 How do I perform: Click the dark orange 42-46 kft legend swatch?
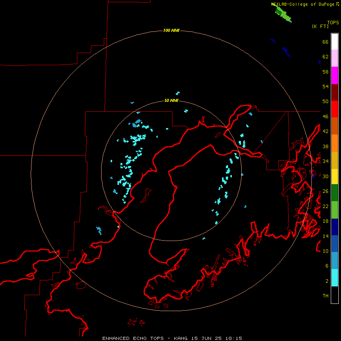(335, 126)
